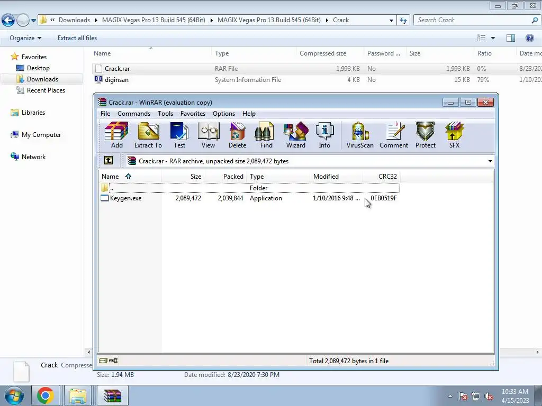Sort WinRAR list by Packed column
This screenshot has width=542, height=406.
pos(225,177)
